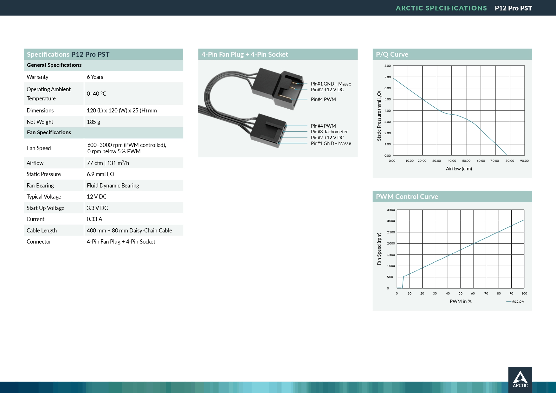
Task: Click the 'Airflow (cfm)' axis label
Action: pyautogui.click(x=459, y=169)
